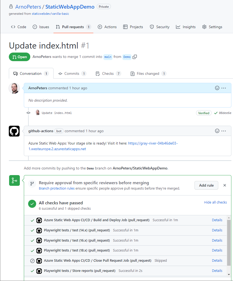Screen dimensions: 233x281
Task: Open the Issues tab
Action: 41,27
